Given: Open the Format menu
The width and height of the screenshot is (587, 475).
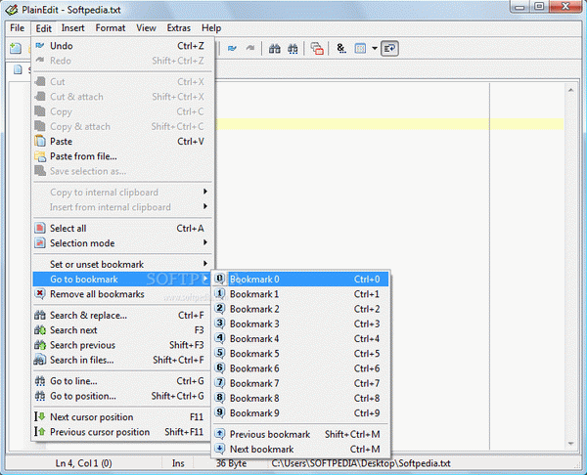Looking at the screenshot, I should coord(110,28).
